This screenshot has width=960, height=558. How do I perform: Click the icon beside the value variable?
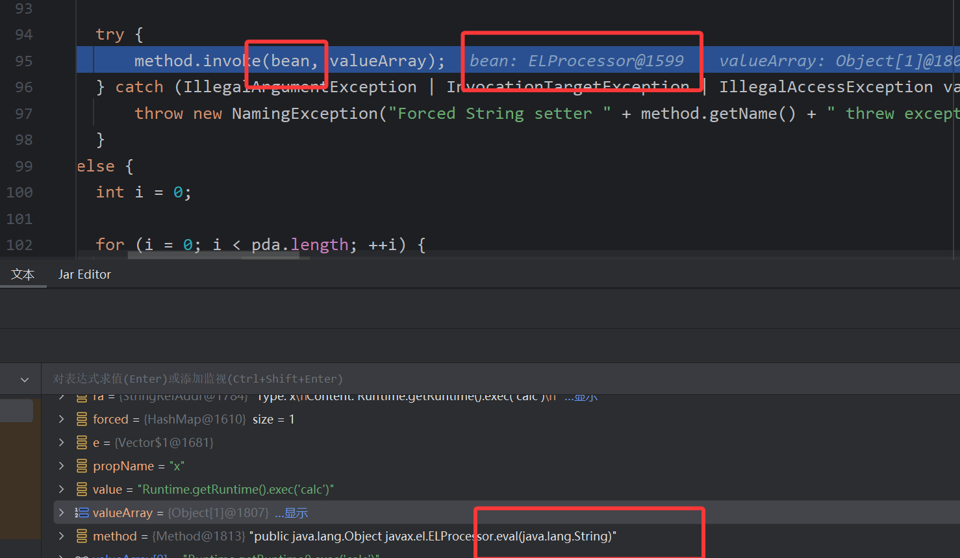point(82,490)
